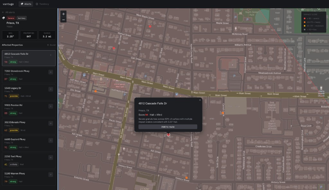Image resolution: width=329 pixels, height=190 pixels.
Task: Select the 2250 Teel Pkwy address
Action: [x=13, y=156]
